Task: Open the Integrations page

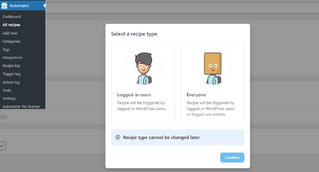Action: [x=12, y=57]
